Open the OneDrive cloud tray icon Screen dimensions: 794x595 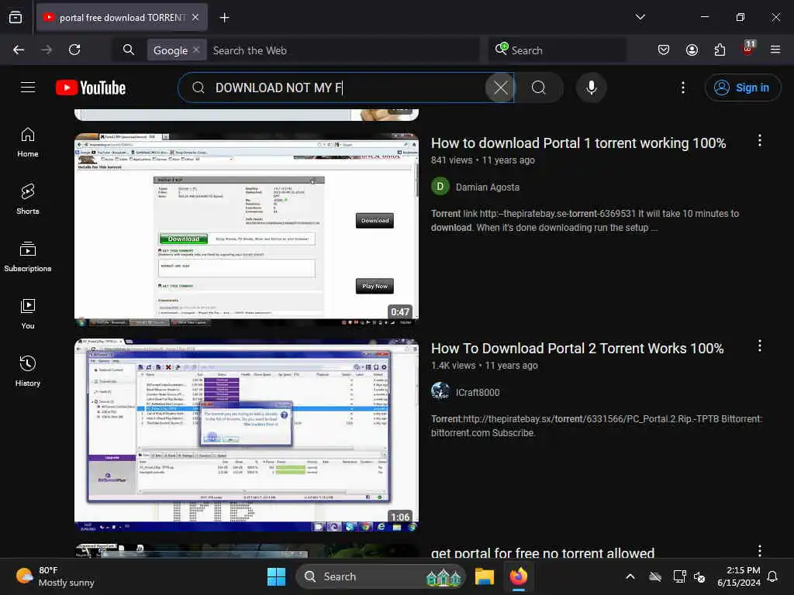click(x=654, y=576)
